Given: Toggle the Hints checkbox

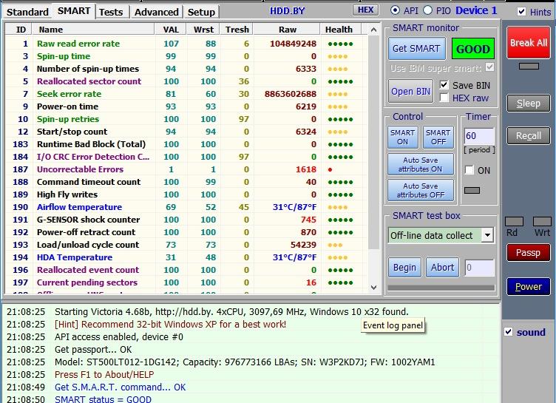Looking at the screenshot, I should [x=521, y=12].
